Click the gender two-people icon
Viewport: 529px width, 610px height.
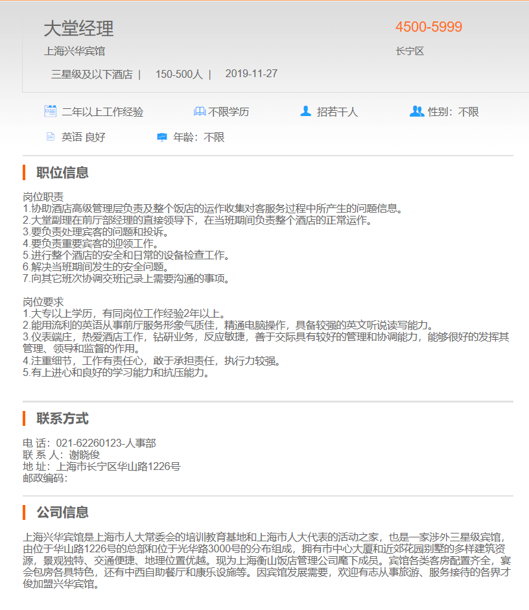pos(417,111)
